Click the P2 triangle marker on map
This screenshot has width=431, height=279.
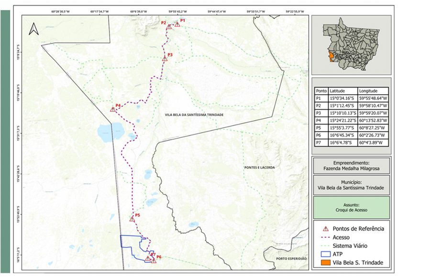coord(169,27)
